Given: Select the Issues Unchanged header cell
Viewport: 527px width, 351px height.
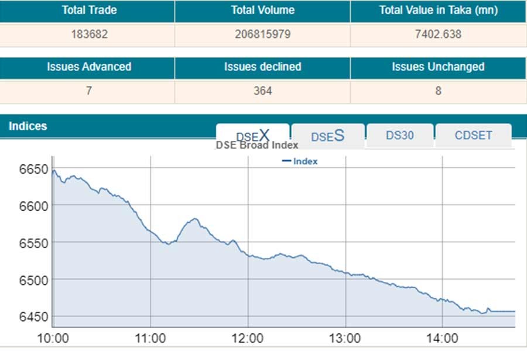Looking at the screenshot, I should pos(438,67).
